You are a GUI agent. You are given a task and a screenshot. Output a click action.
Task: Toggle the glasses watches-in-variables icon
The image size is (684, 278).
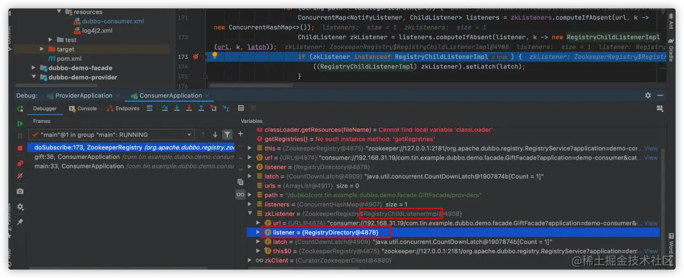click(x=241, y=194)
